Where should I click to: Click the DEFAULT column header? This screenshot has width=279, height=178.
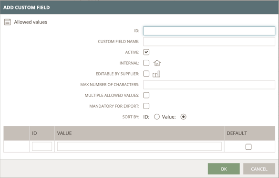pos(249,133)
